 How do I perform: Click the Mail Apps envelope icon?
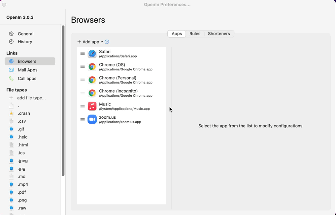click(x=11, y=70)
